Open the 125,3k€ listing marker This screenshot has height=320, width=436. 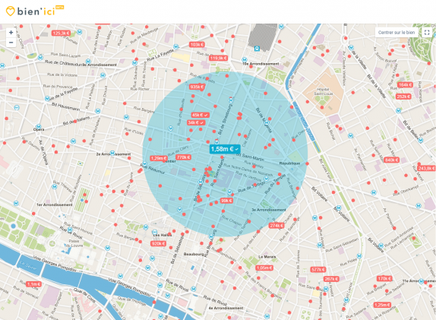(x=62, y=33)
